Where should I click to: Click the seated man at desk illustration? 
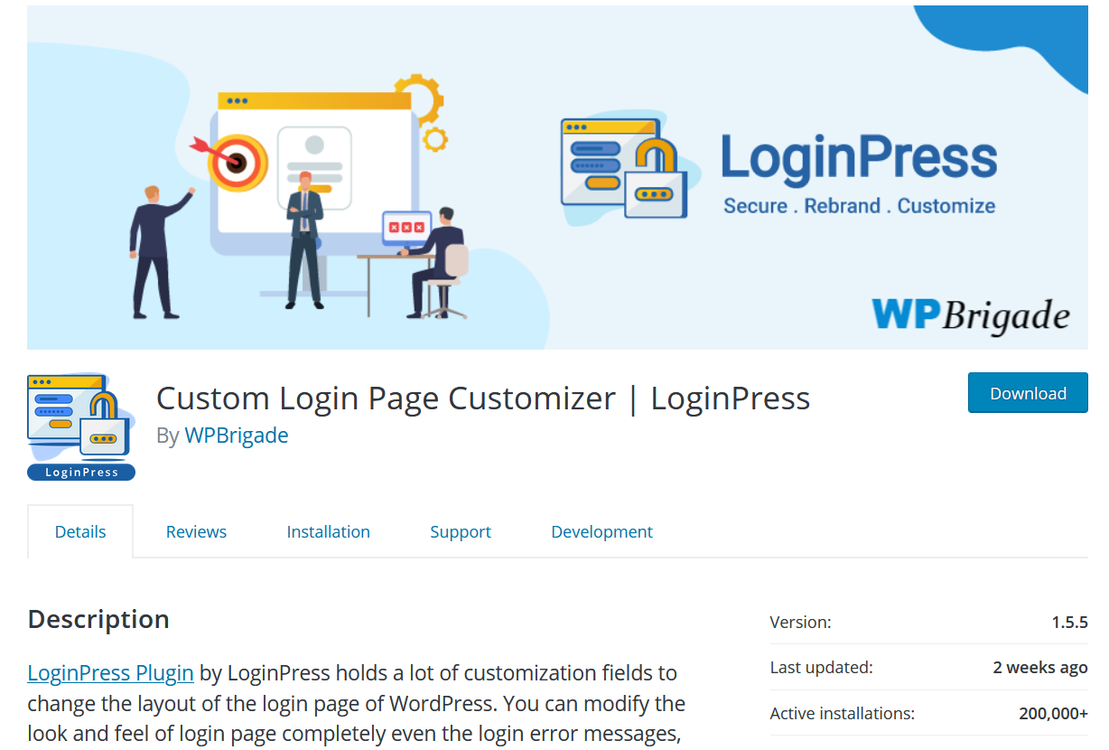point(436,262)
